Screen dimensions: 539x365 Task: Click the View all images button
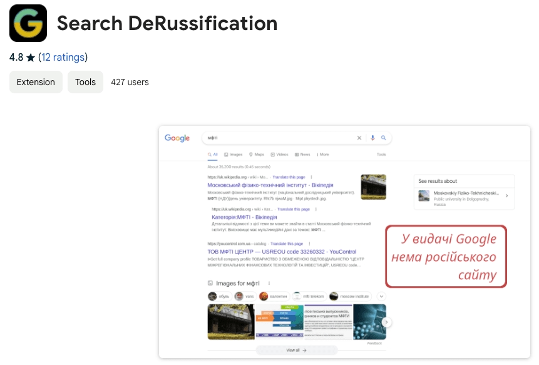click(296, 350)
